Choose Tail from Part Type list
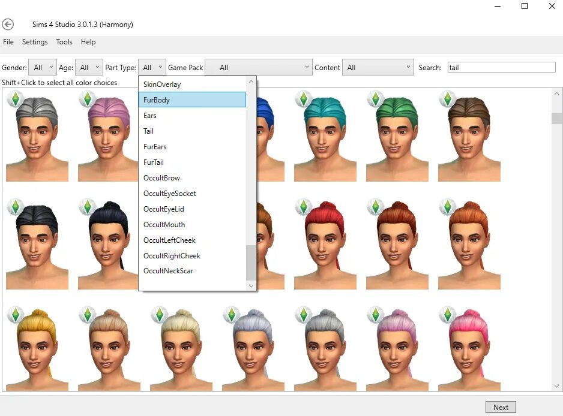 tap(192, 131)
